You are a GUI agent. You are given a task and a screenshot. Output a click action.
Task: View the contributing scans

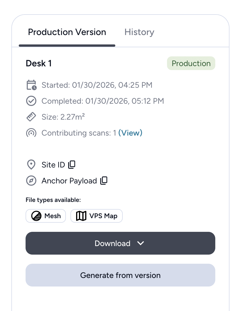click(x=130, y=133)
